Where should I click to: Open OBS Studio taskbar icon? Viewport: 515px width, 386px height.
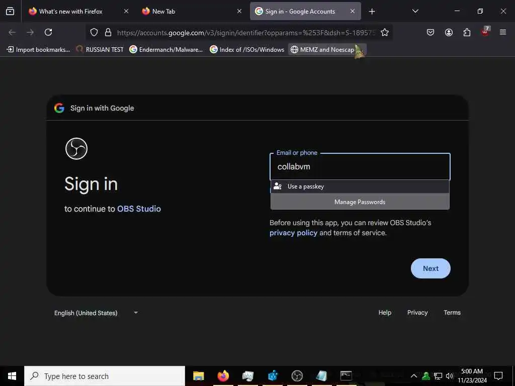[297, 376]
